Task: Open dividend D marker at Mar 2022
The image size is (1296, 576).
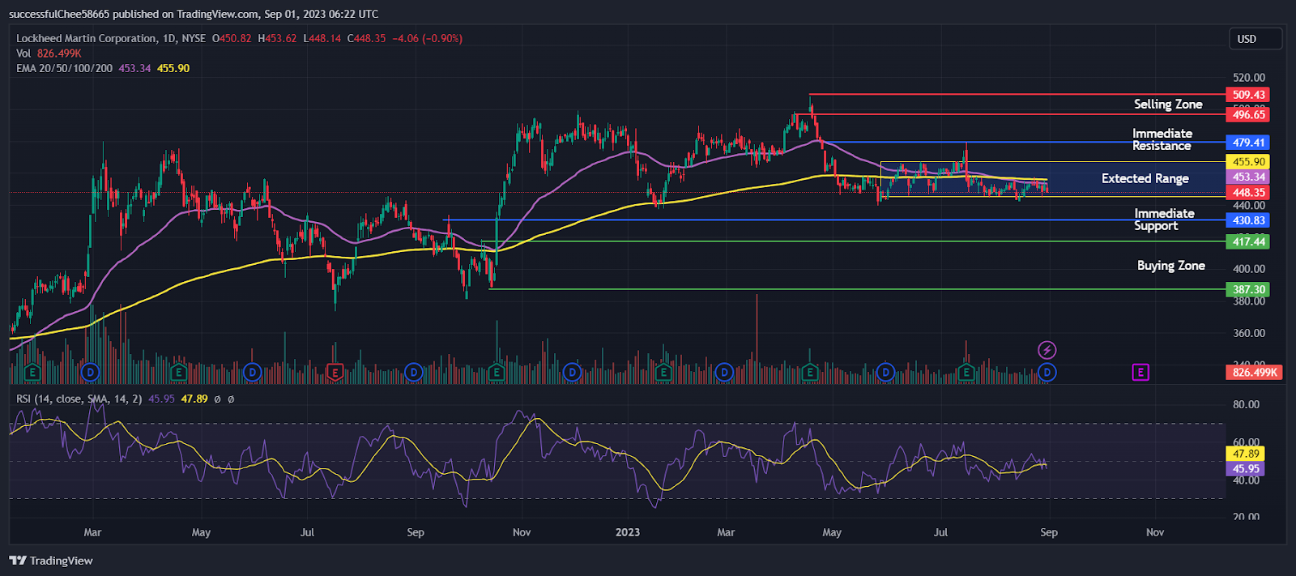Action: (x=91, y=373)
